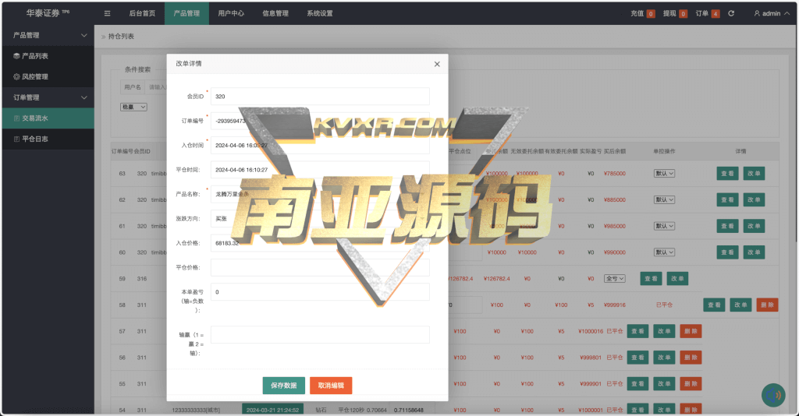Toggle the sidebar hamburger menu icon
Image resolution: width=799 pixels, height=416 pixels.
(x=107, y=13)
